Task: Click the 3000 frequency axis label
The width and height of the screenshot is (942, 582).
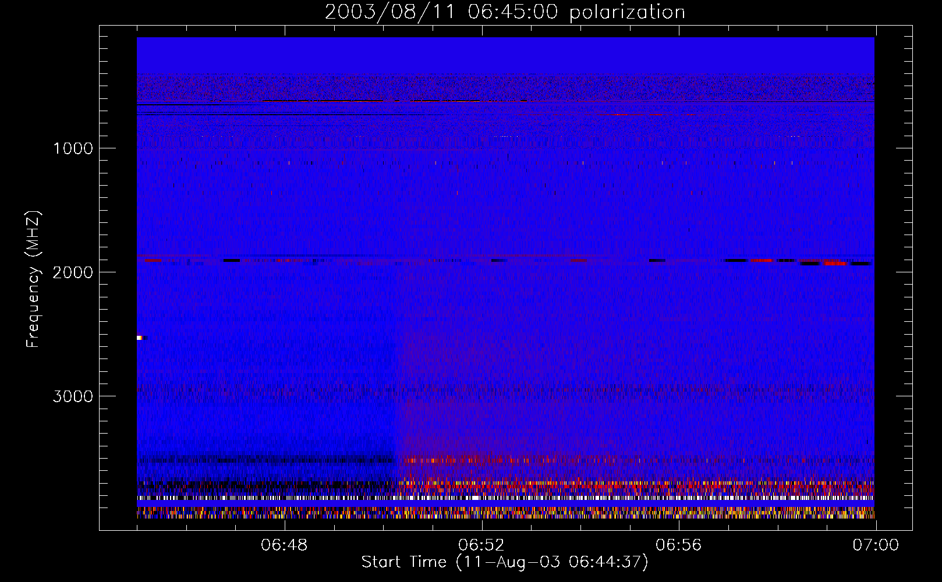Action: [x=73, y=396]
